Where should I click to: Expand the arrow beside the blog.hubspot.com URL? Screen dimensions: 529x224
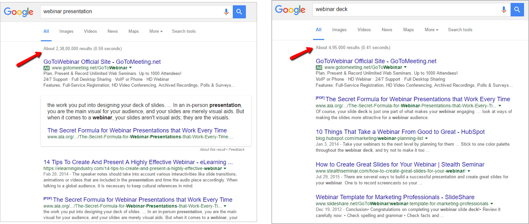coord(427,138)
